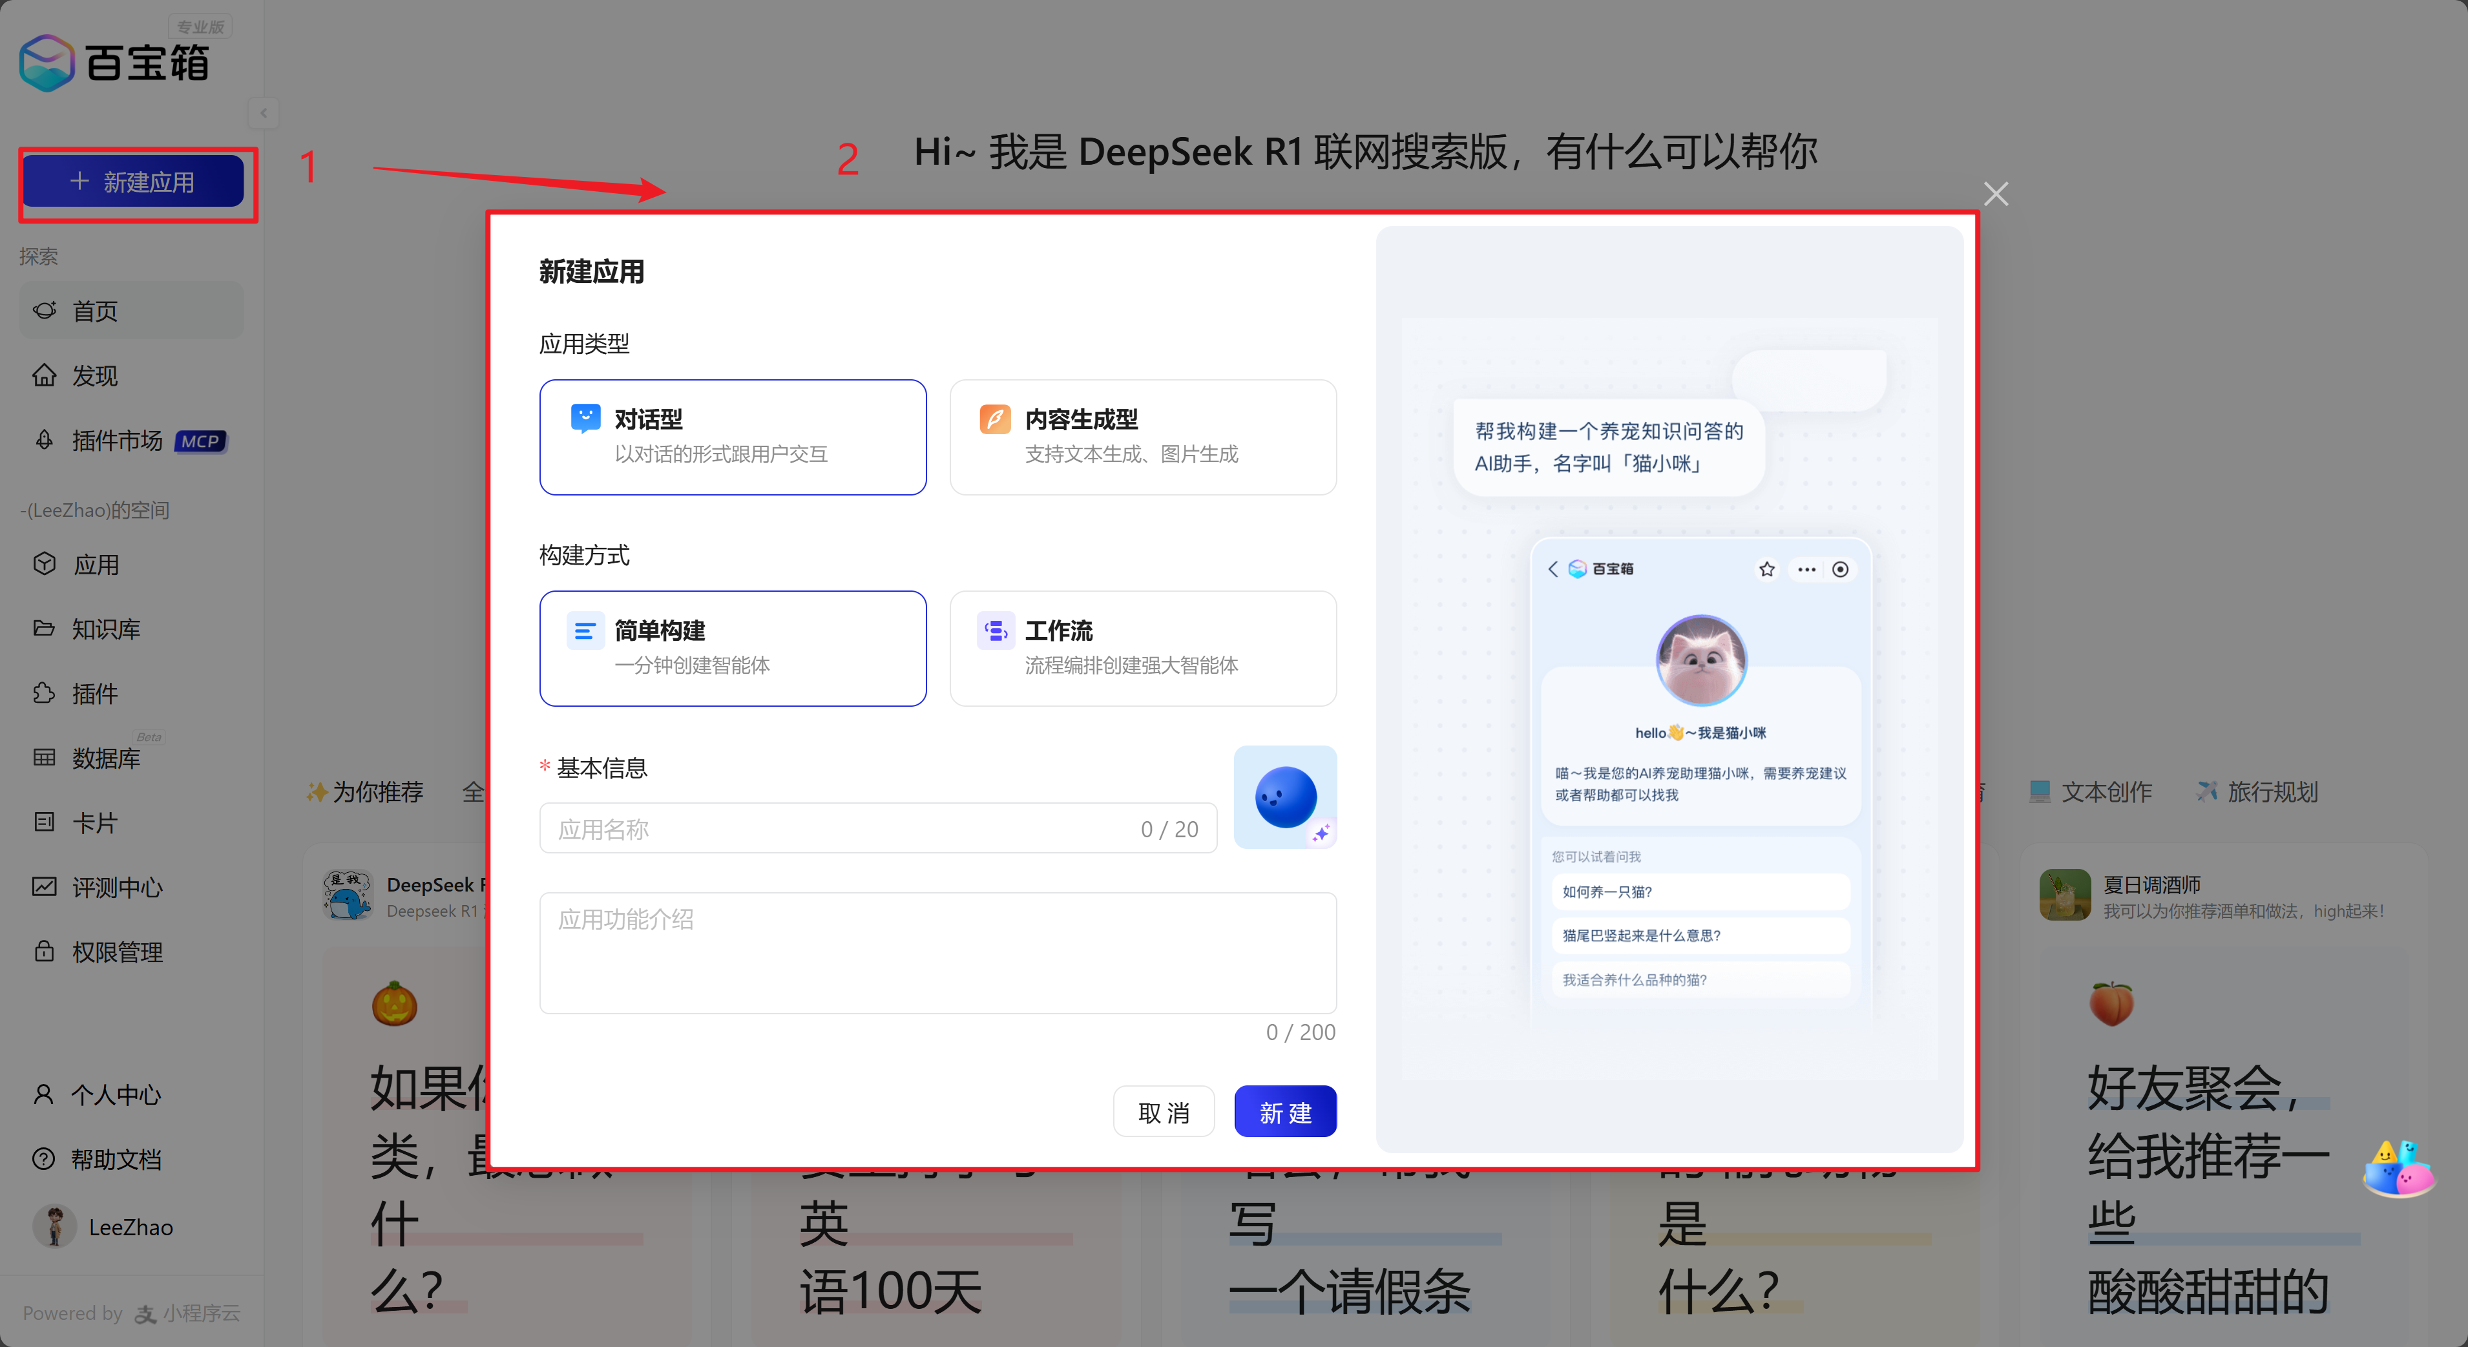Click the star favorite icon in preview

[x=1767, y=569]
